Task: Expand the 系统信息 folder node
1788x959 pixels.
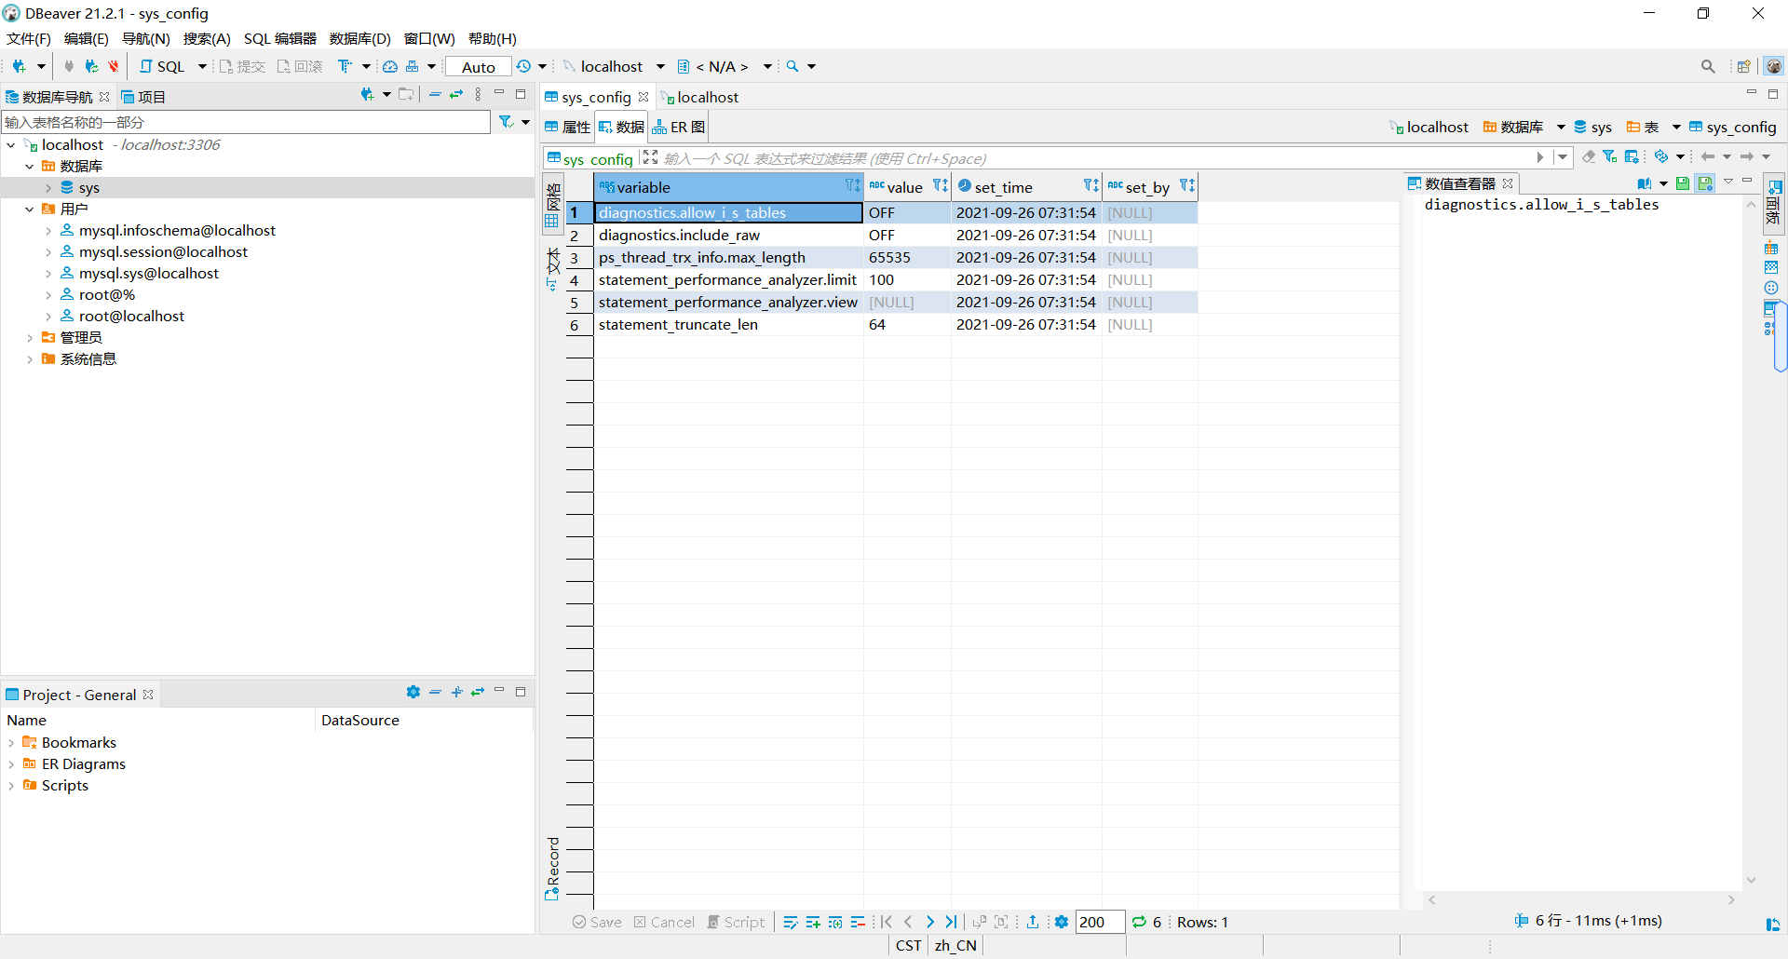Action: coord(30,359)
